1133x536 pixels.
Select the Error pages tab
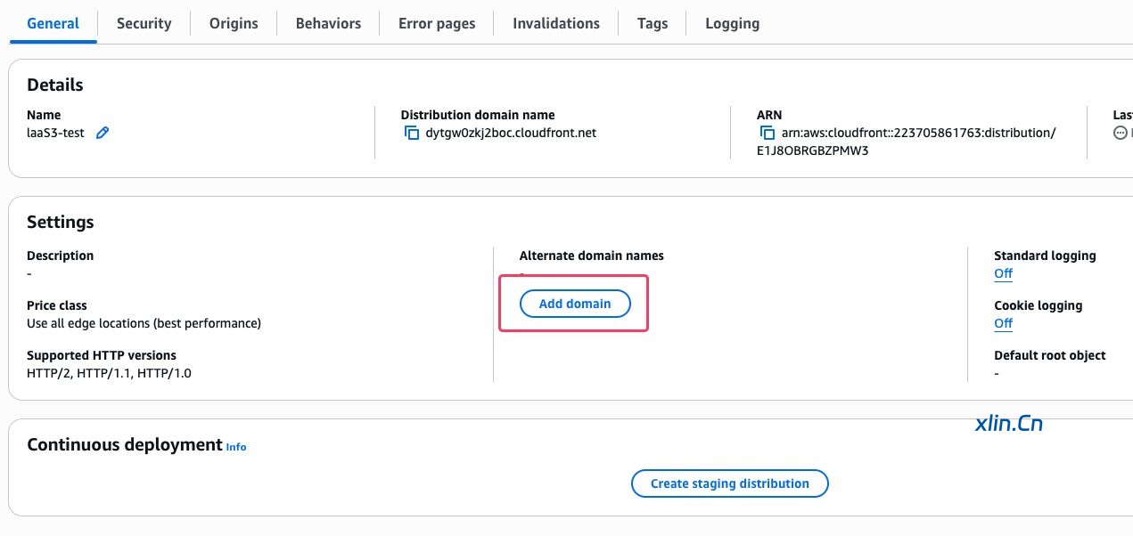pyautogui.click(x=437, y=23)
